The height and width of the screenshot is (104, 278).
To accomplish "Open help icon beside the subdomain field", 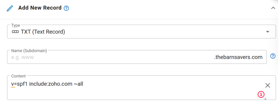I will pyautogui.click(x=273, y=56).
